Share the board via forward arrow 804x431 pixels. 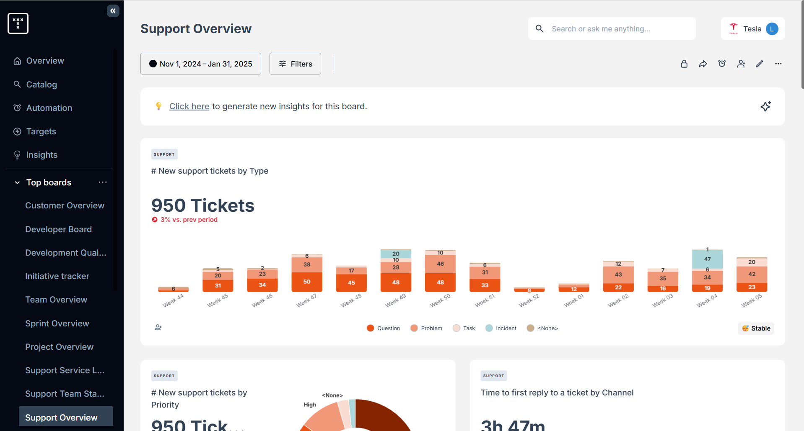(703, 64)
